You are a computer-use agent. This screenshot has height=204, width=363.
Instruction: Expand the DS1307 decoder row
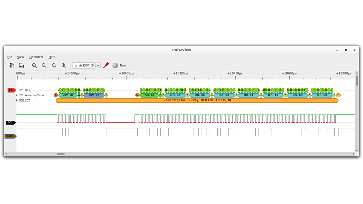17,101
